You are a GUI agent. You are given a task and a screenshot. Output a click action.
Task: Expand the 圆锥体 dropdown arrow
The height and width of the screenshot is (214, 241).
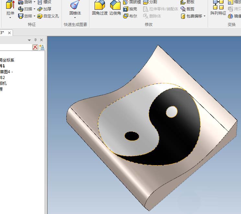[x=75, y=18]
